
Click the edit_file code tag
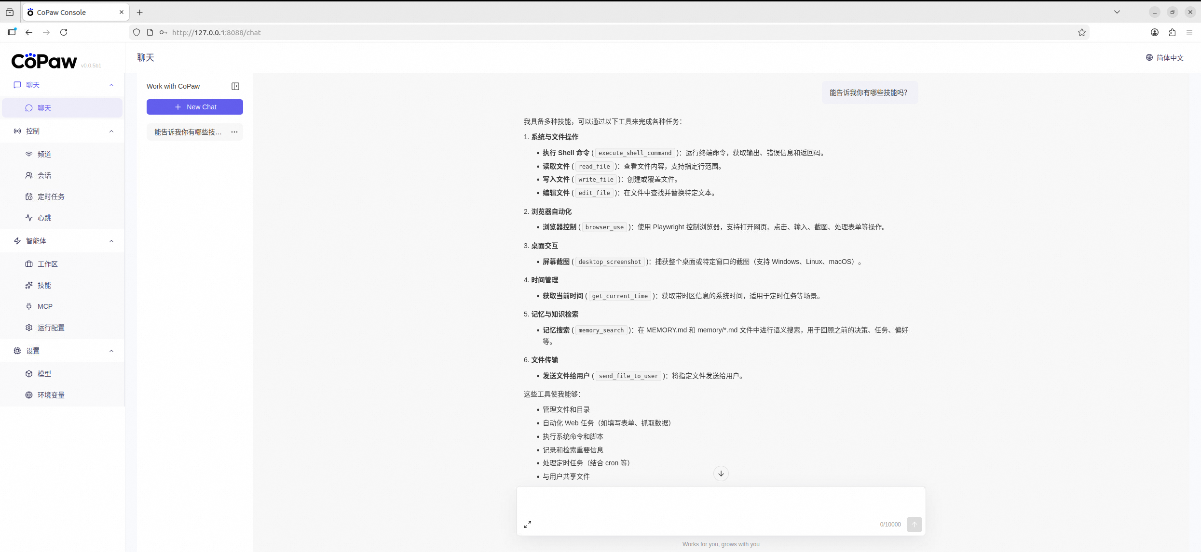tap(594, 193)
